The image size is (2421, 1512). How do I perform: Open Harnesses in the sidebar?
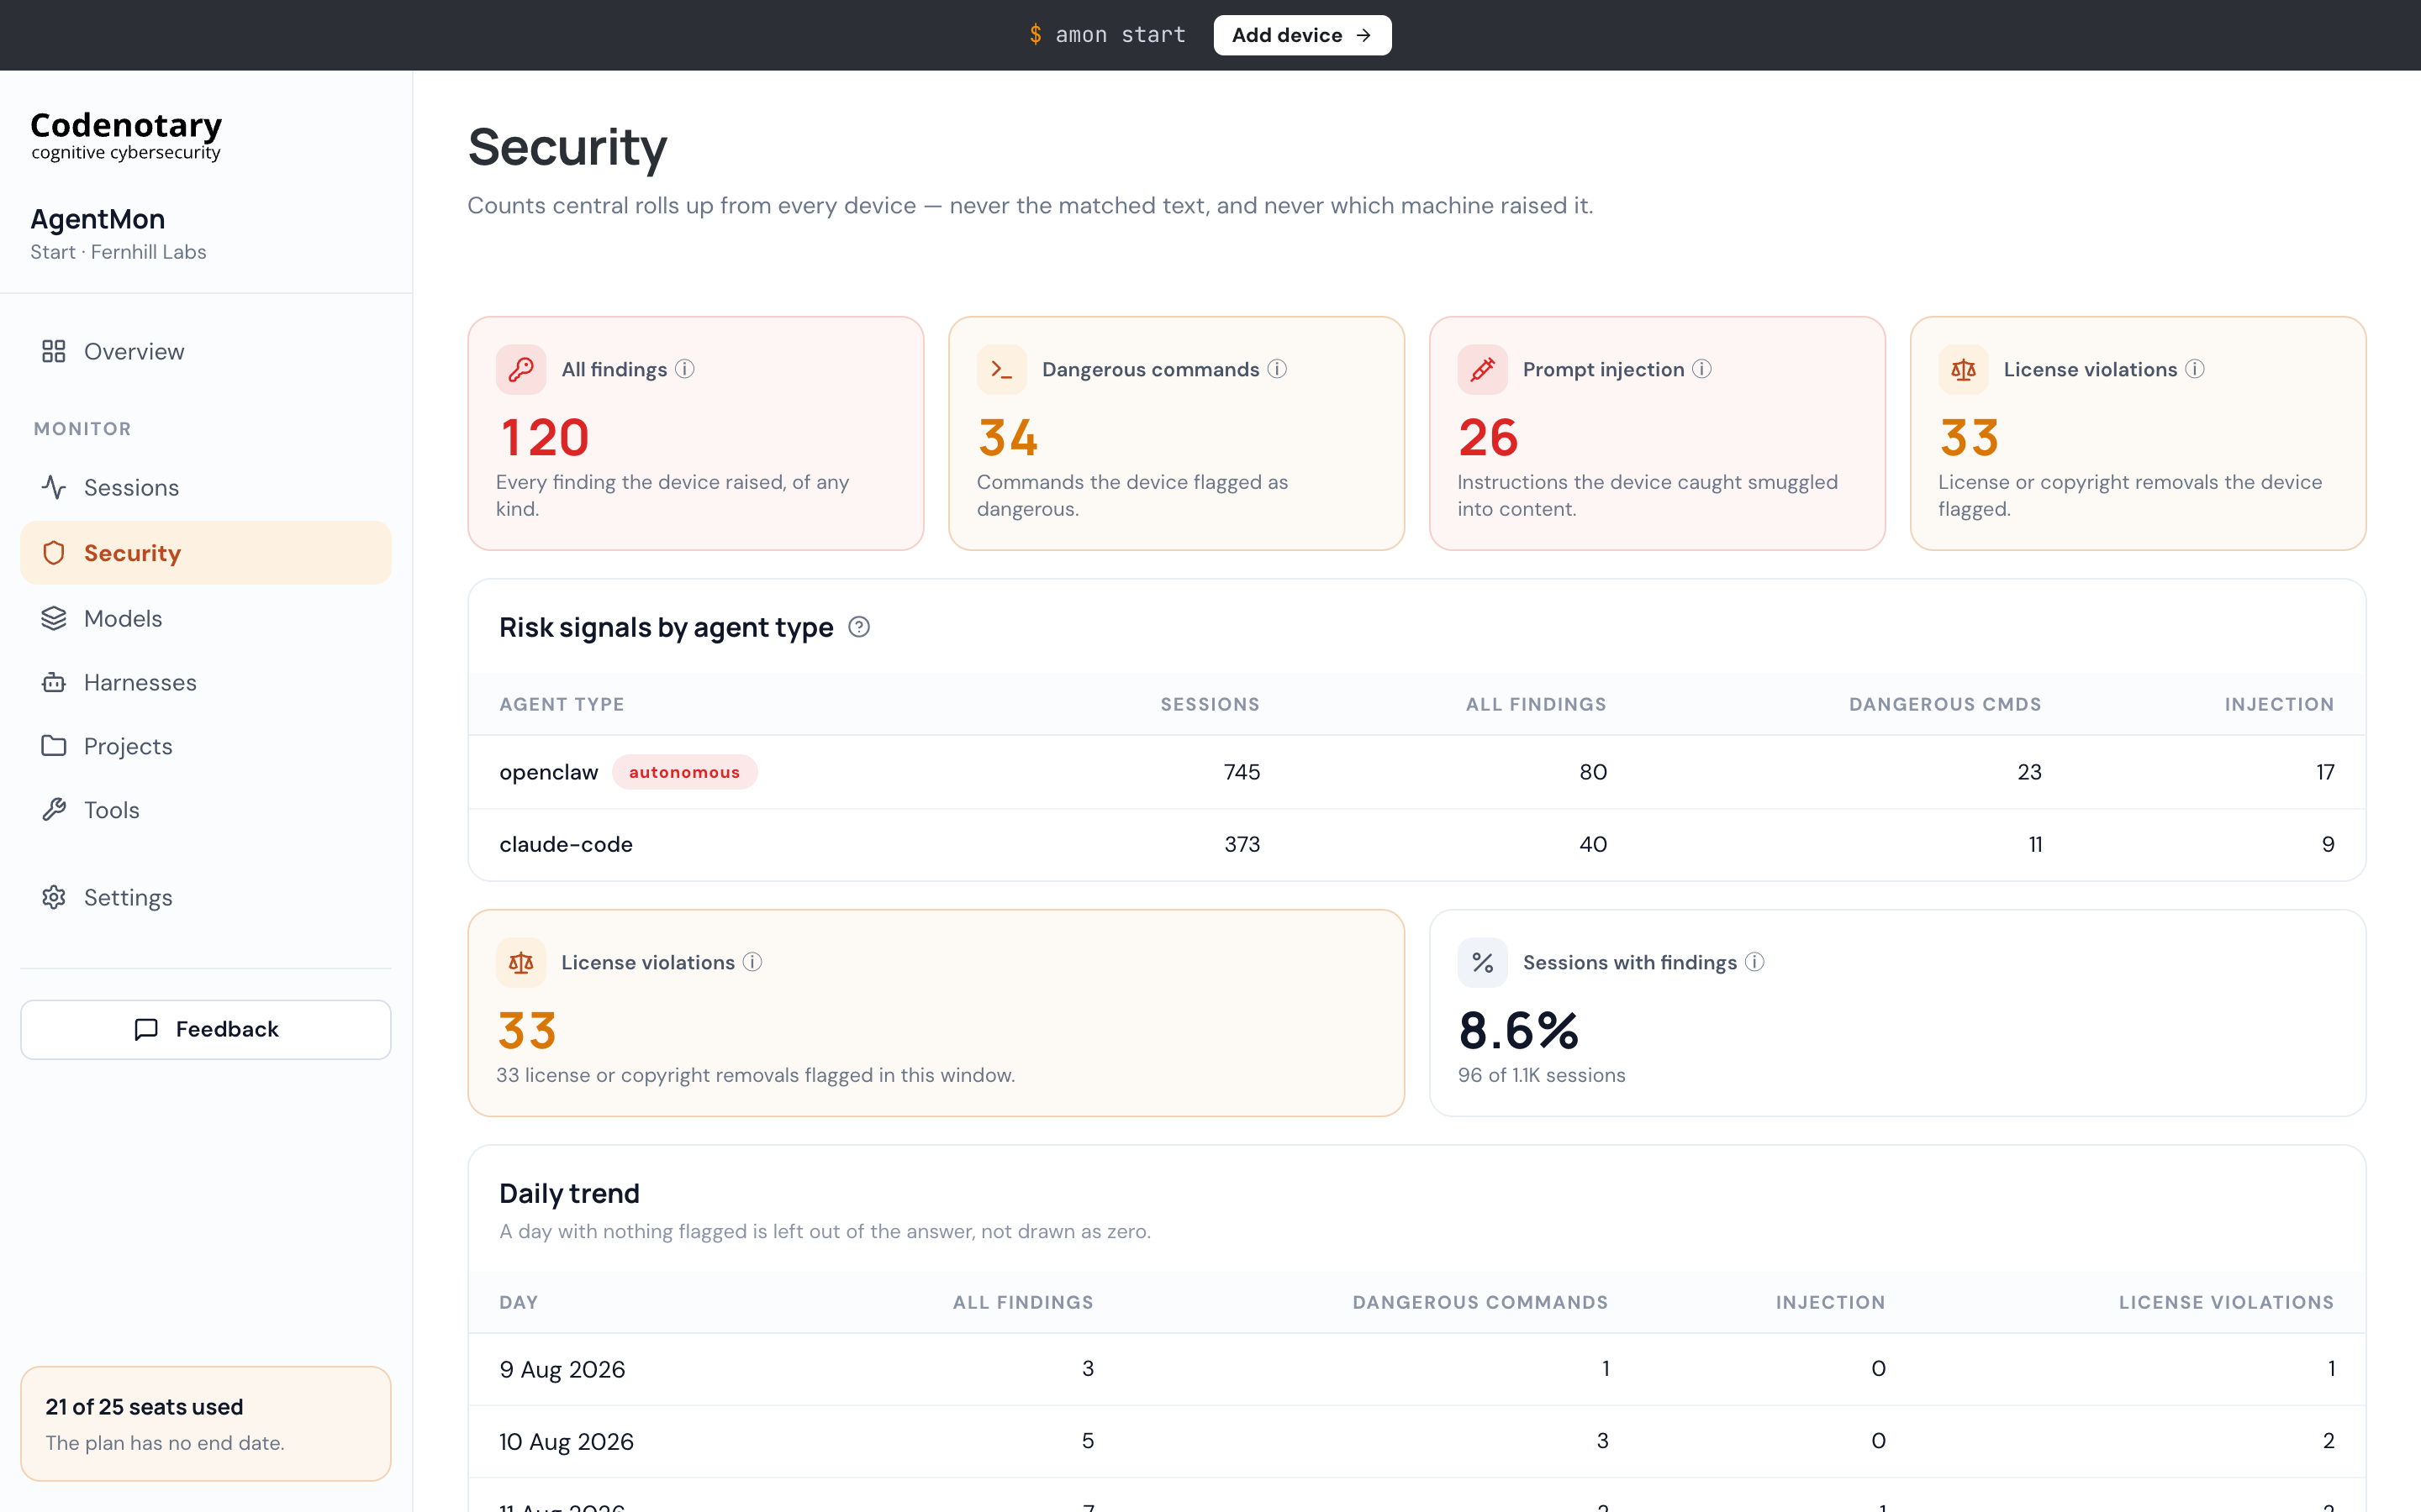click(x=206, y=682)
